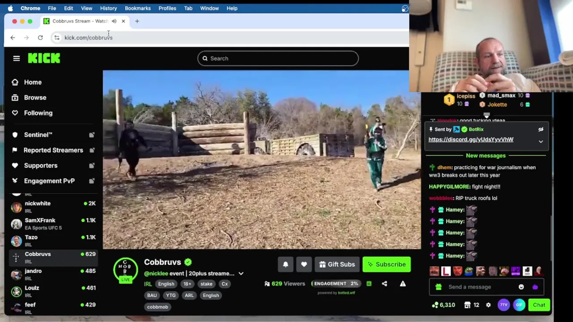The width and height of the screenshot is (573, 322).
Task: Open the green engagement stats chart icon
Action: (369, 284)
